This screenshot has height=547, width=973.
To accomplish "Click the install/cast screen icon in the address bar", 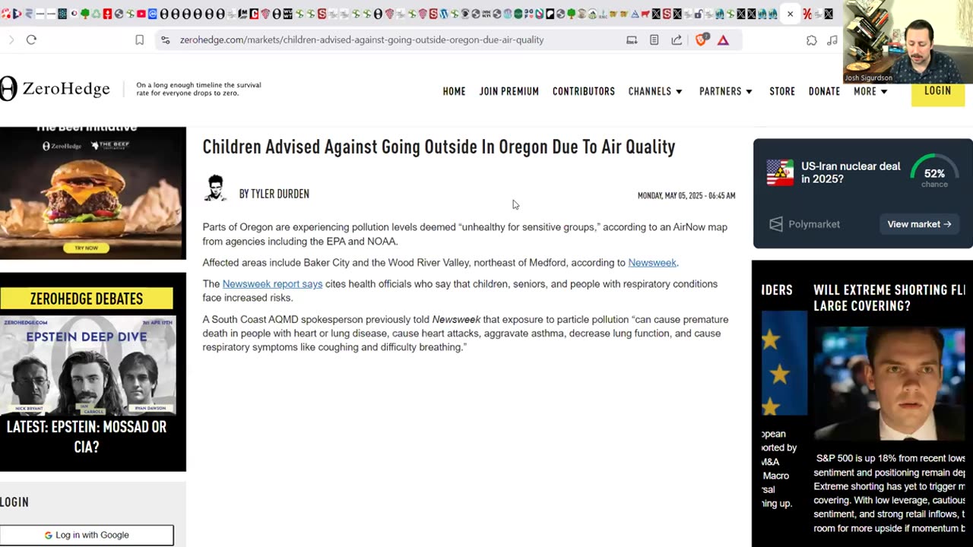I will pyautogui.click(x=632, y=40).
